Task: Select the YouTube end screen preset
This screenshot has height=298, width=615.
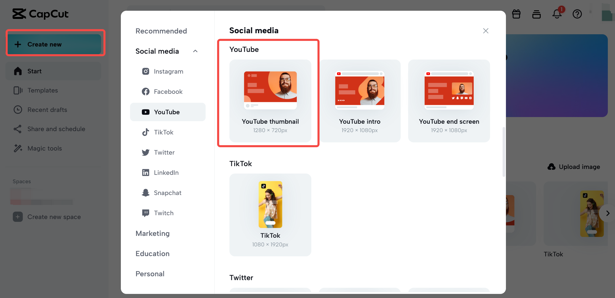Action: point(449,101)
